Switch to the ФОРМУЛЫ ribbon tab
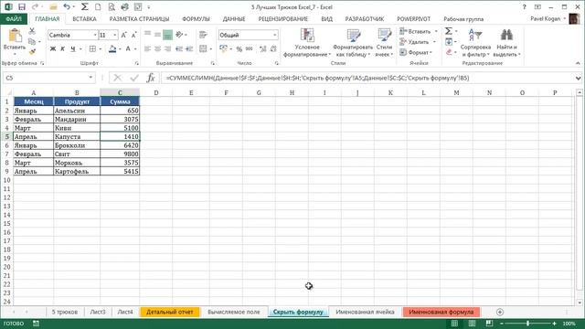Viewport: 585px width, 329px height. click(196, 18)
